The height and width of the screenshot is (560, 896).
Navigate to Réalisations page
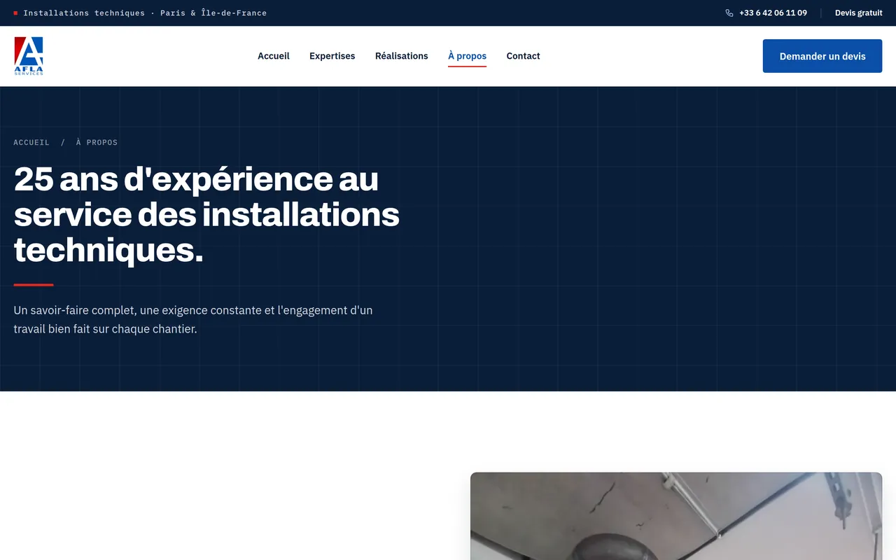(x=402, y=56)
